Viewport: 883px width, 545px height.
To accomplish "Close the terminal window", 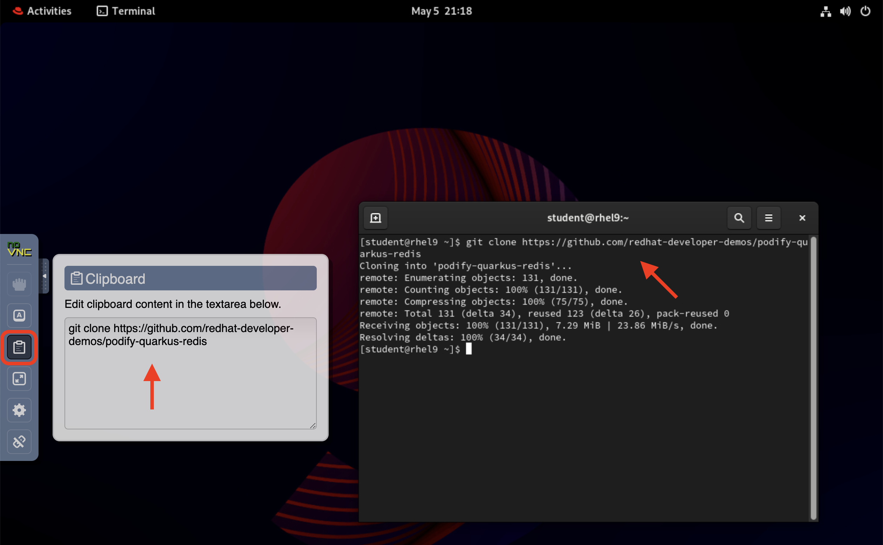I will point(802,218).
